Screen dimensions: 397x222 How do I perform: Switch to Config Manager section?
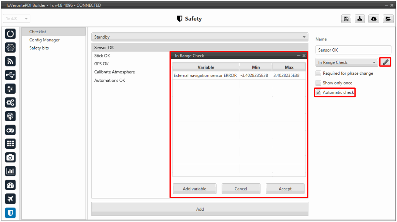44,40
